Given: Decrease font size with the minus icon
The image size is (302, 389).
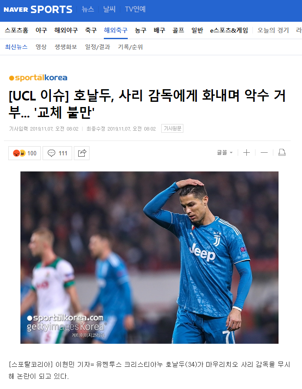Looking at the screenshot, I should (264, 153).
